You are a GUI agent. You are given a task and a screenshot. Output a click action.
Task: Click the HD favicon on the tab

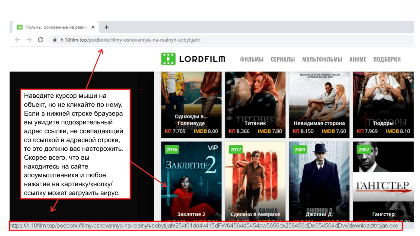coord(20,27)
